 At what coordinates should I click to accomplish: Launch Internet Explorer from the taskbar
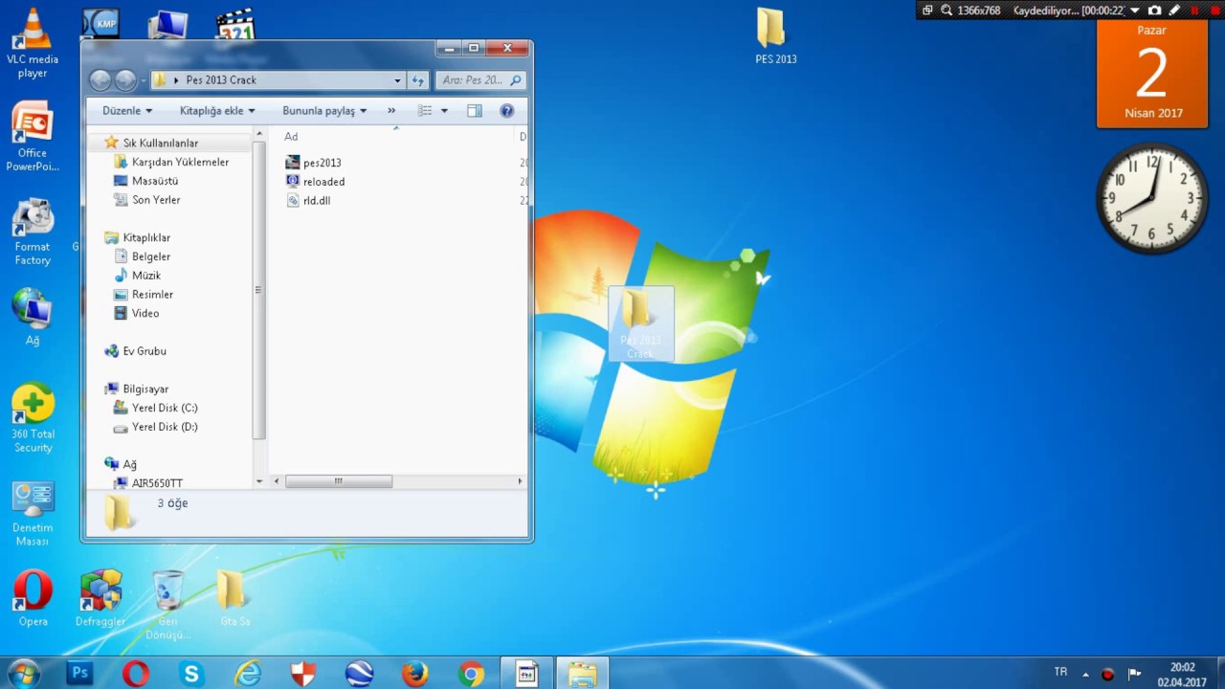click(248, 674)
